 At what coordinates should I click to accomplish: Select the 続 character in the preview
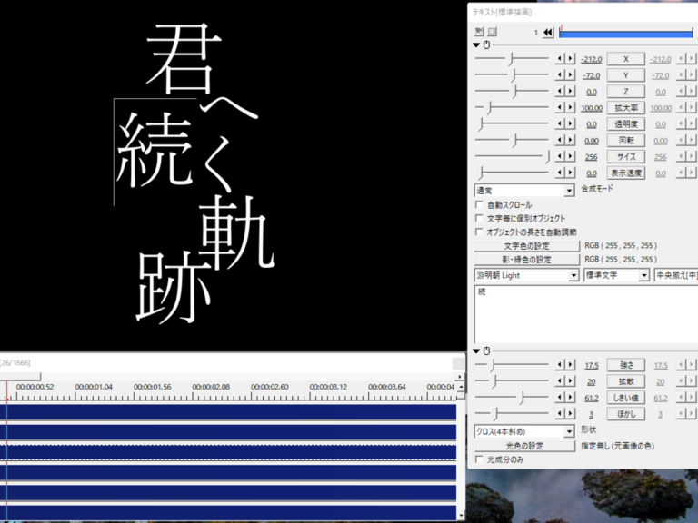coord(155,149)
